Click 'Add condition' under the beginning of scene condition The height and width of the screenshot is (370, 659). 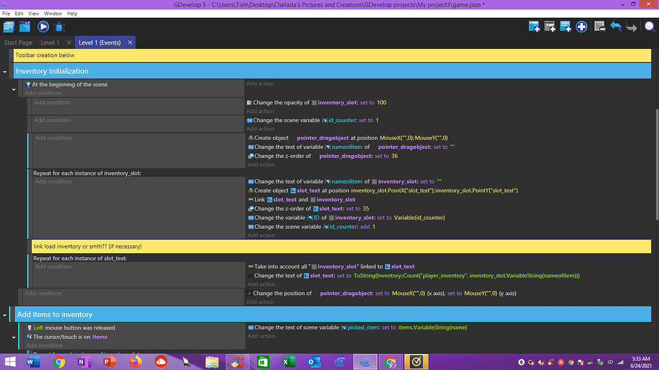click(43, 93)
